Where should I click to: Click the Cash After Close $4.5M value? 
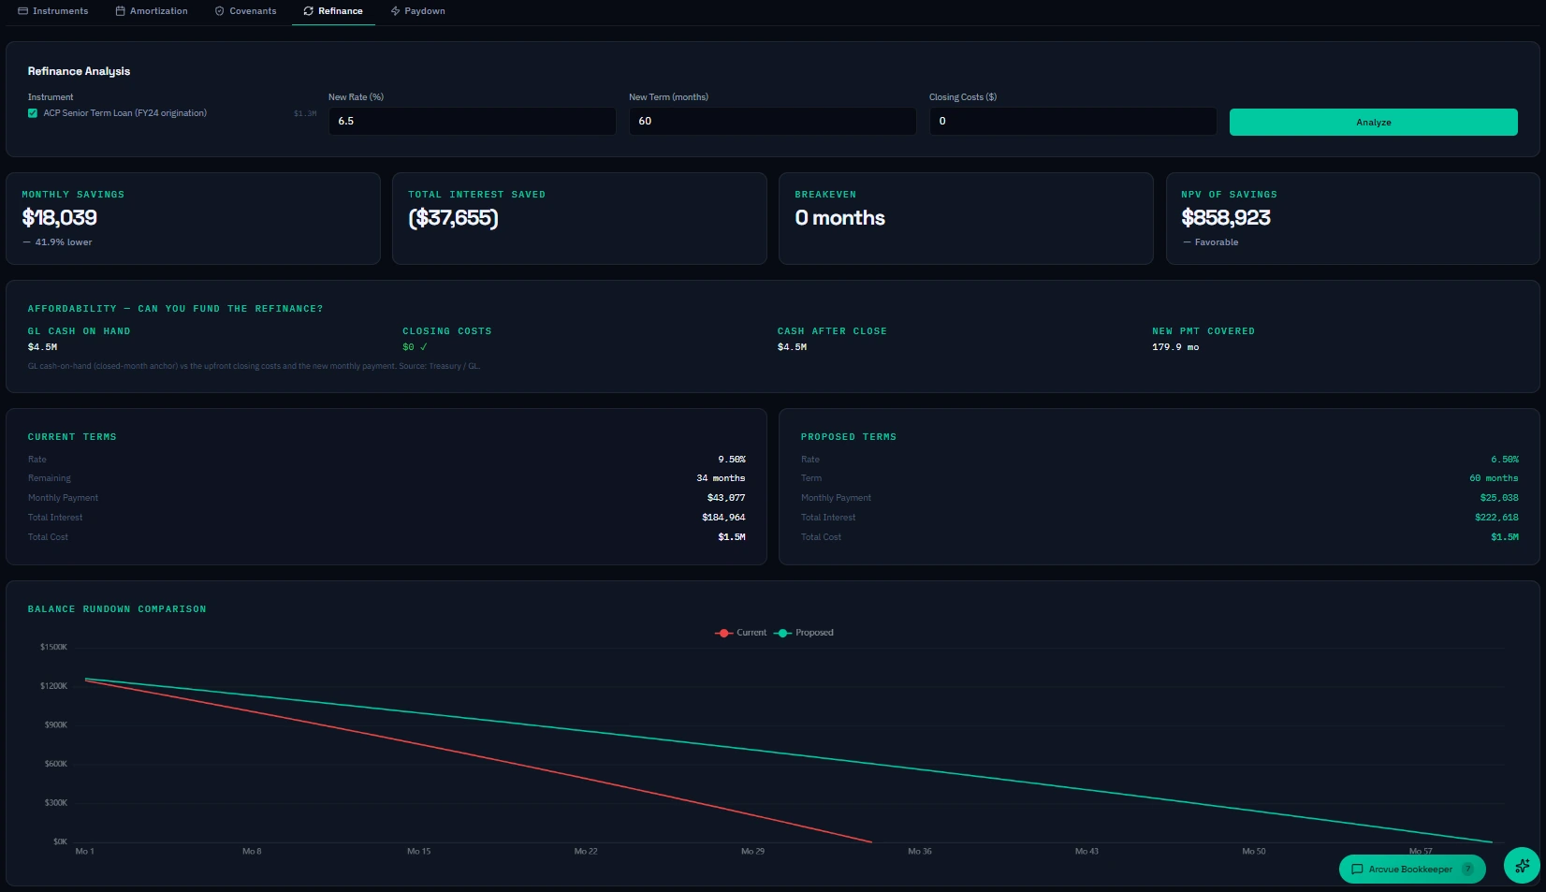pyautogui.click(x=792, y=347)
